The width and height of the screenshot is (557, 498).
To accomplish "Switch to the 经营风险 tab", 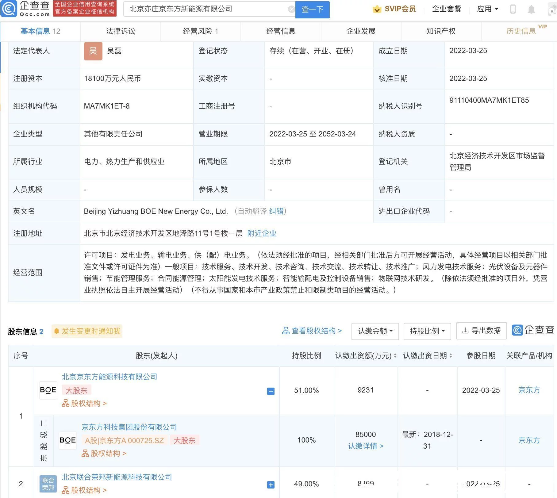I will (201, 31).
